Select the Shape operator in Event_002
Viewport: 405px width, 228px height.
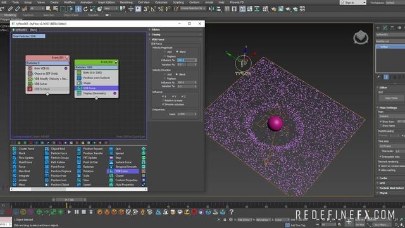point(96,83)
